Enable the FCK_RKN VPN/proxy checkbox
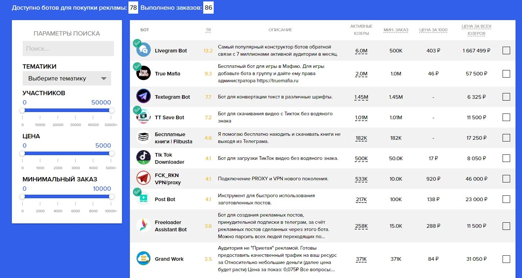522x278 pixels. click(x=506, y=179)
